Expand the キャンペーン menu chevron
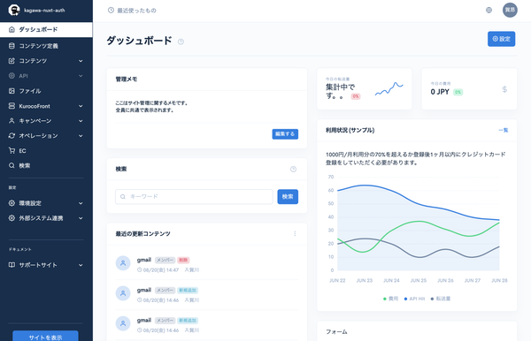 pyautogui.click(x=81, y=121)
